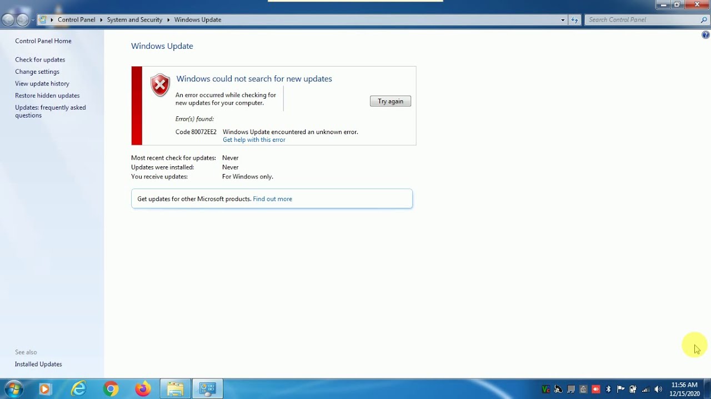The width and height of the screenshot is (711, 399).
Task: Open Internet Explorer from taskbar
Action: pyautogui.click(x=79, y=390)
